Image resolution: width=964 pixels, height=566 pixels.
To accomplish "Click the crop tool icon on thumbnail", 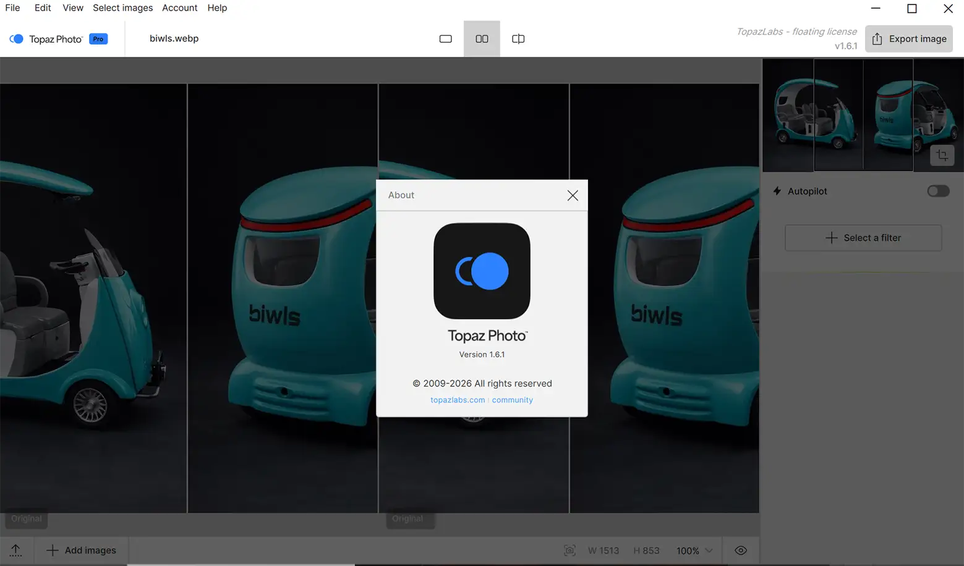I will click(x=942, y=156).
